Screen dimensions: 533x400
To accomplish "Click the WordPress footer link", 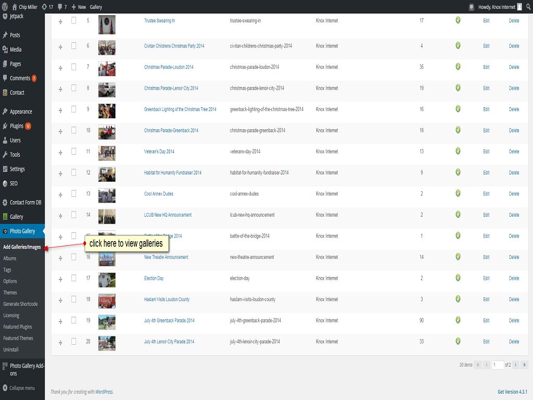I will [x=104, y=392].
